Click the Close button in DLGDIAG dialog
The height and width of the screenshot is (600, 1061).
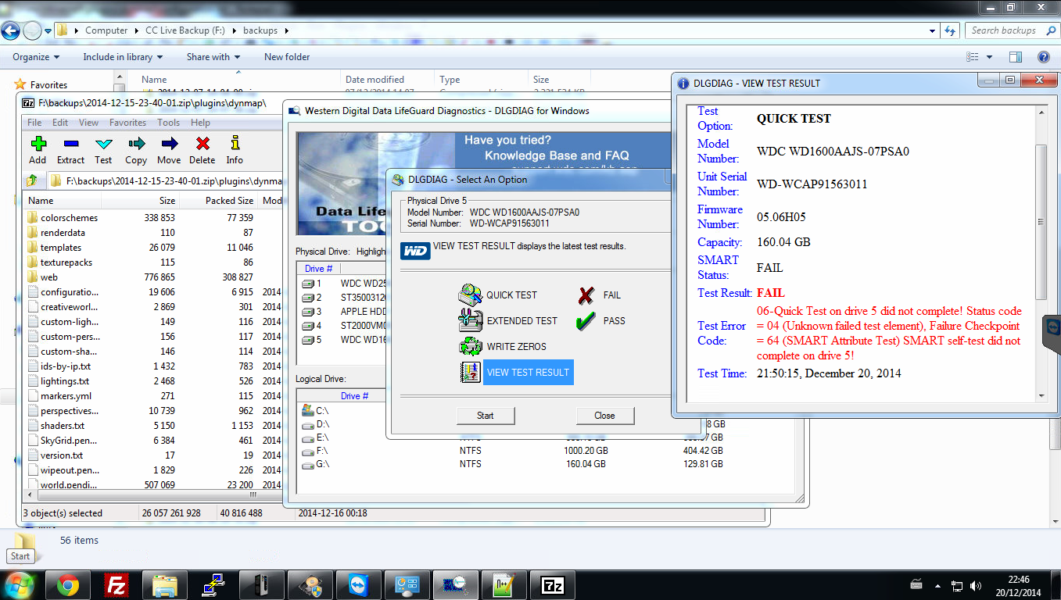click(x=604, y=415)
